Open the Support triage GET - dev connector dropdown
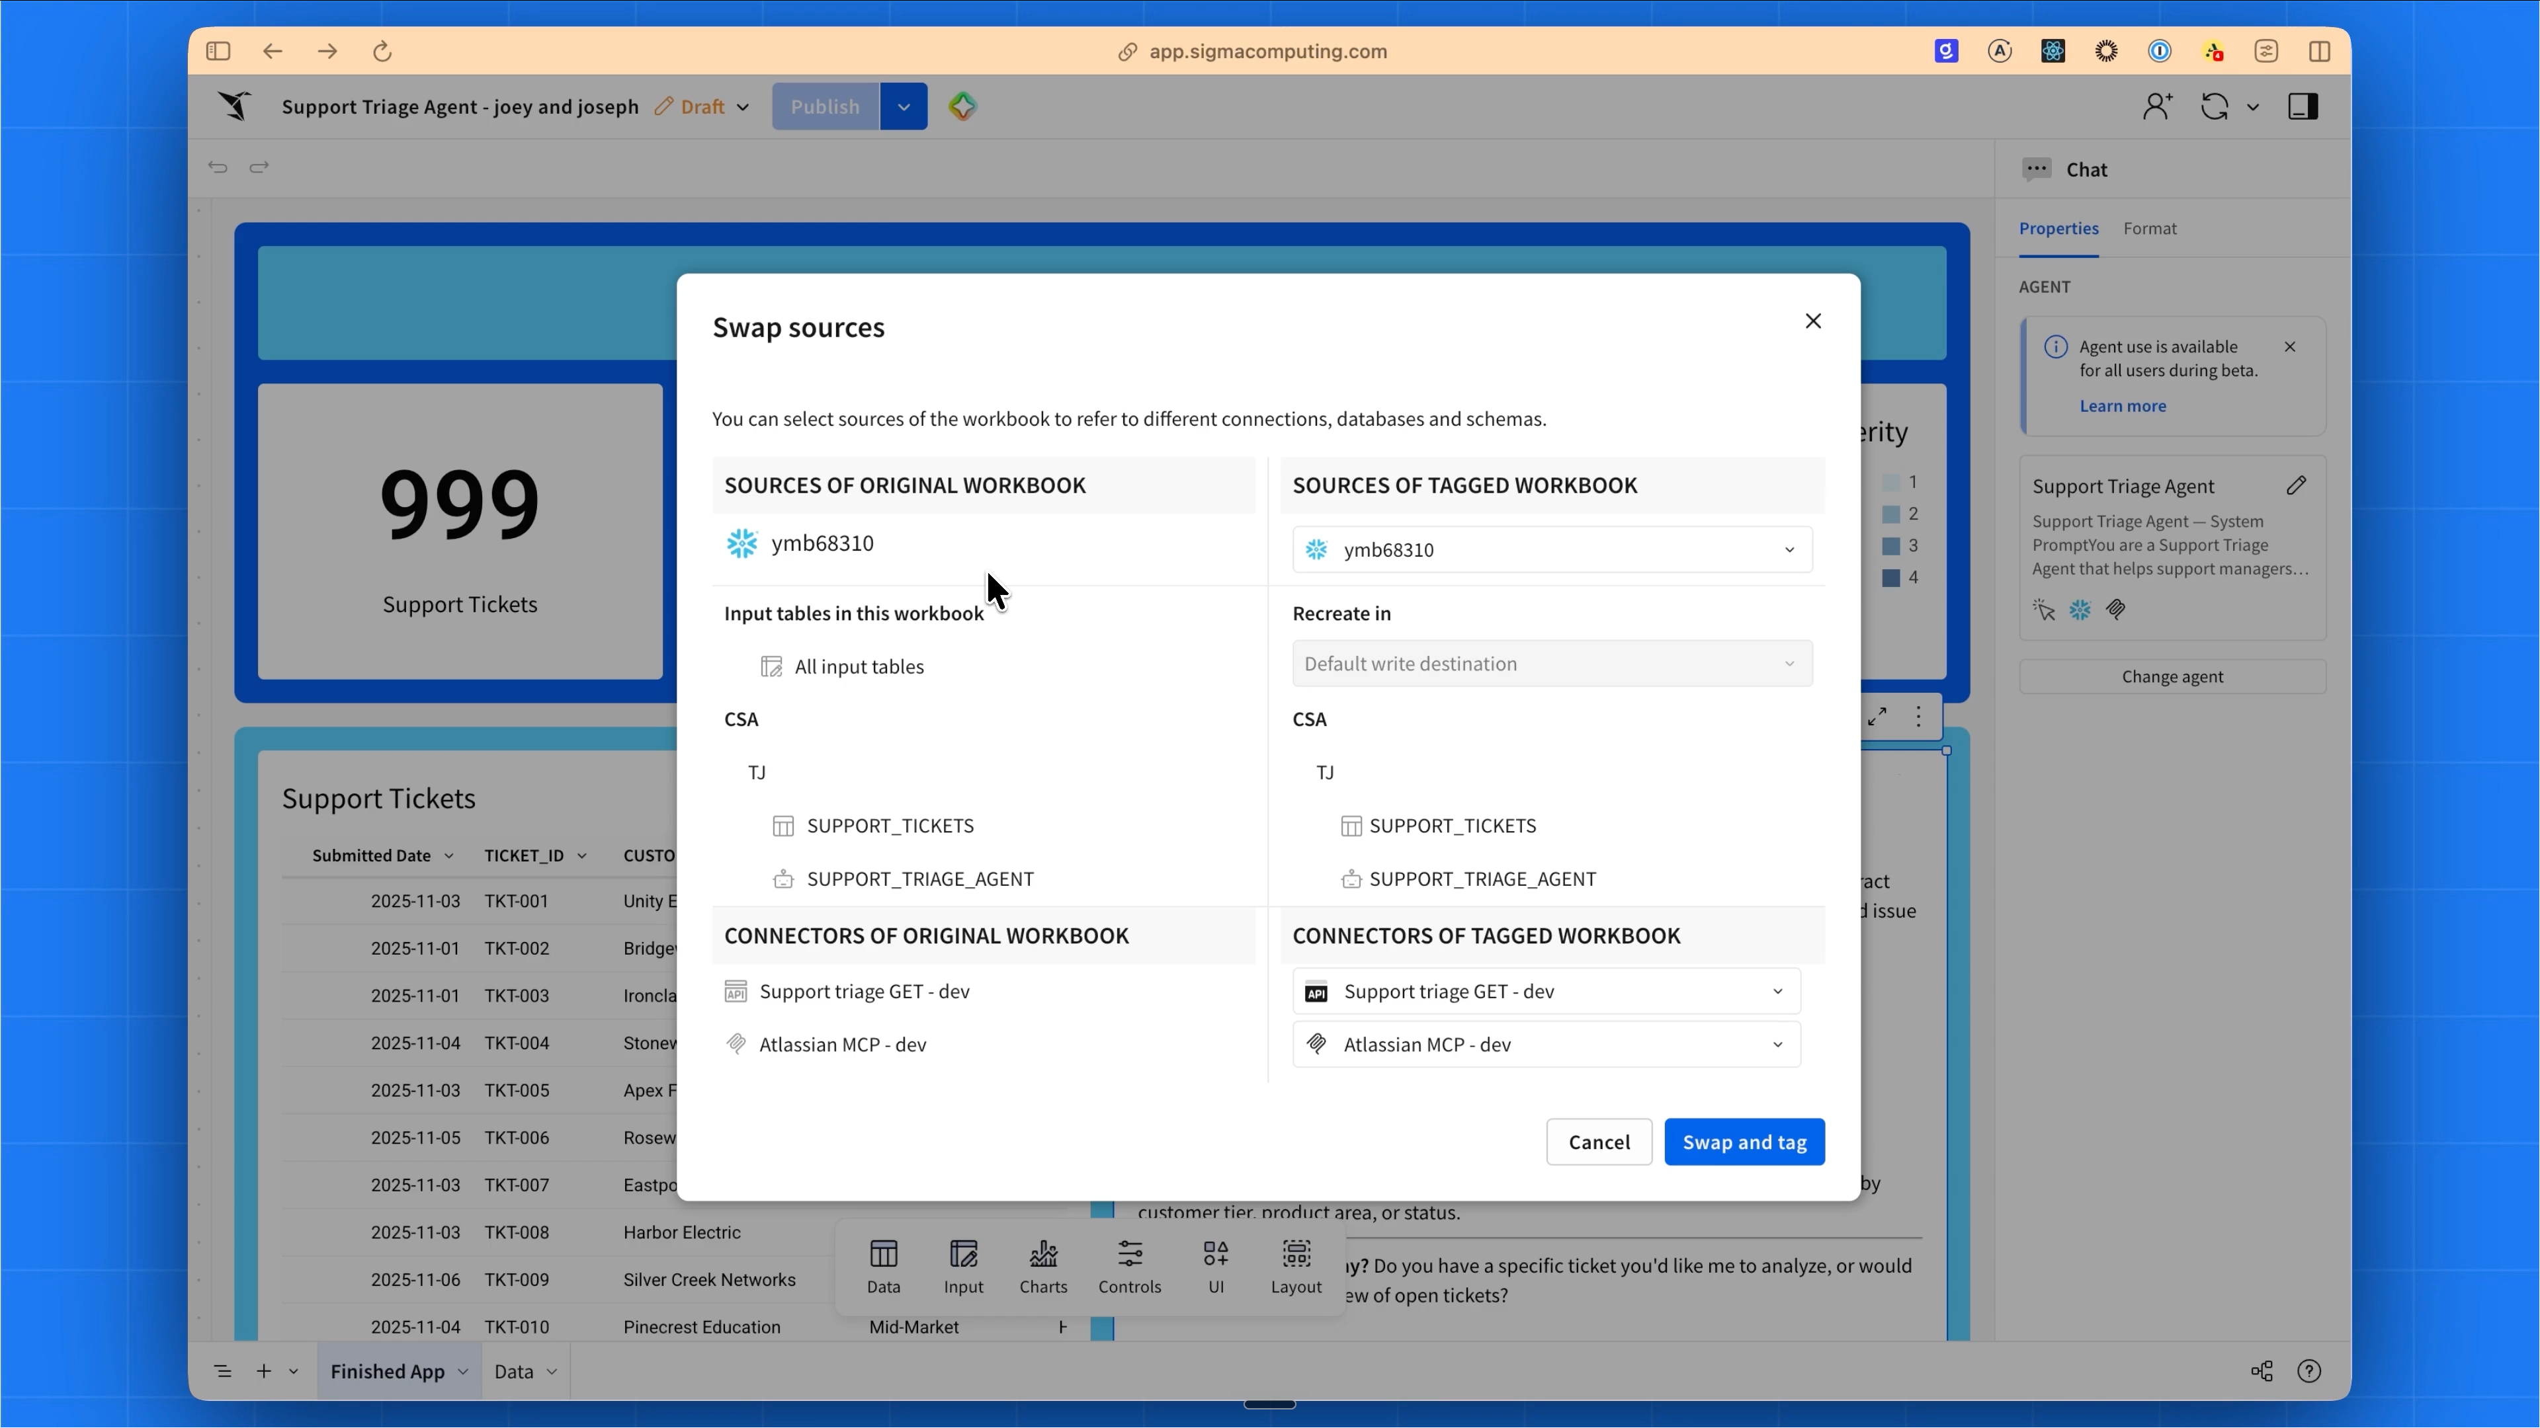Viewport: 2540px width, 1428px height. point(1546,992)
